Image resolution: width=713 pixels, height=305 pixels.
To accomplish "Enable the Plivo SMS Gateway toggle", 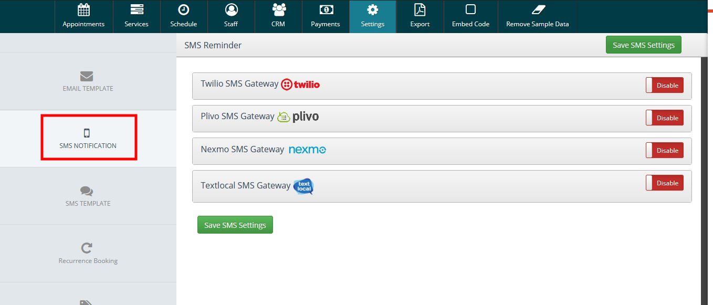I will (x=665, y=118).
